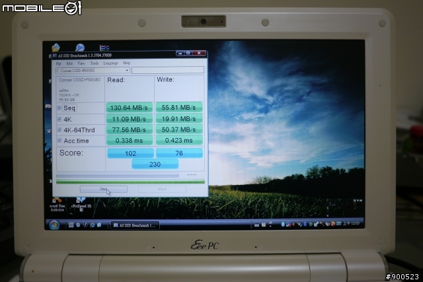Launch Internet Explorer from Quick Launch
Screen dimensions: 423x282
[93, 225]
